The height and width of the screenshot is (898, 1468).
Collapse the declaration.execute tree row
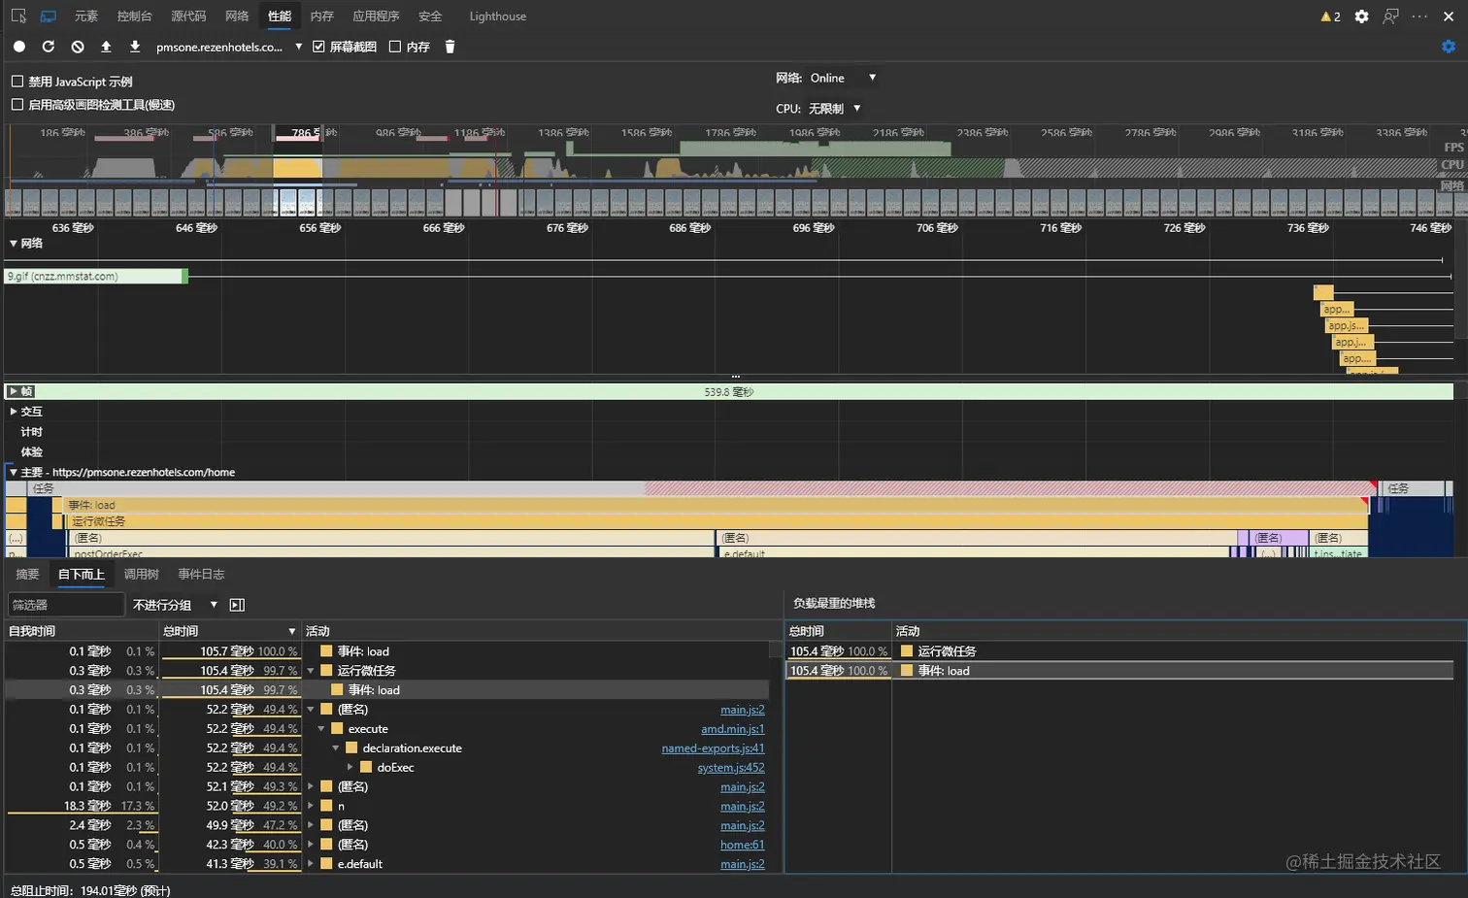(x=336, y=748)
